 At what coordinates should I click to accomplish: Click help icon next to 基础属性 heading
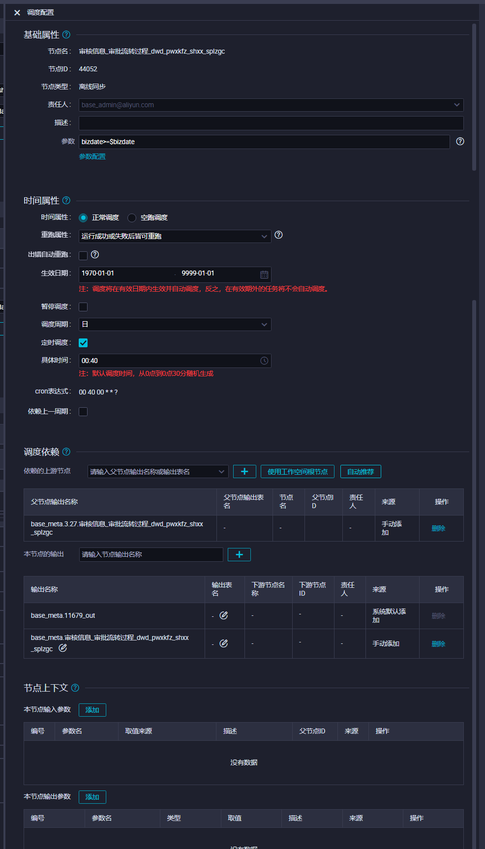click(x=66, y=35)
